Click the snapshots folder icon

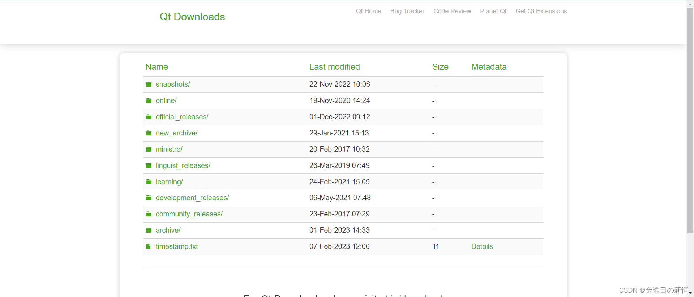tap(149, 84)
